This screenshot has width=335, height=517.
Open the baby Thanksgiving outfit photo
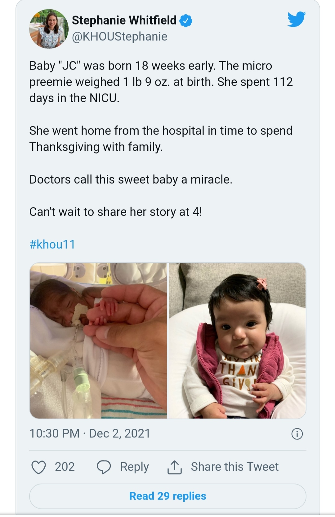click(x=237, y=341)
